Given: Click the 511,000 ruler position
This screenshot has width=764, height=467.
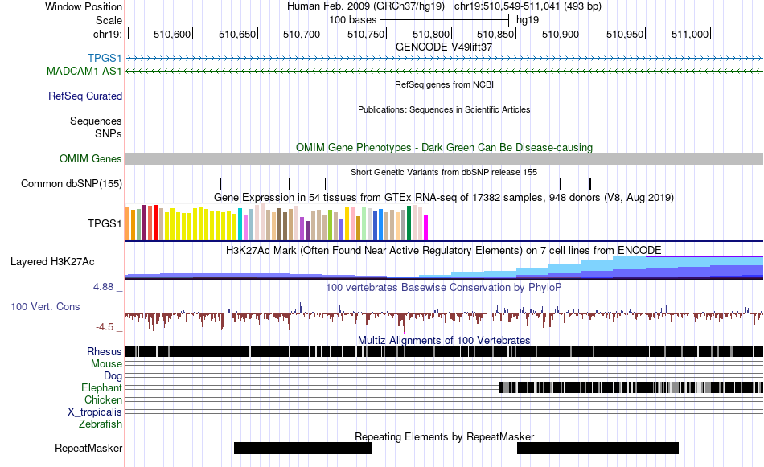Looking at the screenshot, I should click(x=690, y=34).
